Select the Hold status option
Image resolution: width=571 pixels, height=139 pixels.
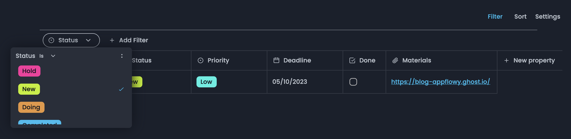(x=29, y=71)
